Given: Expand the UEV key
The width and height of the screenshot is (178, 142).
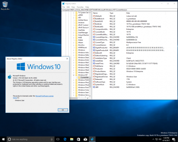Looking at the screenshot, I should (x=74, y=18).
